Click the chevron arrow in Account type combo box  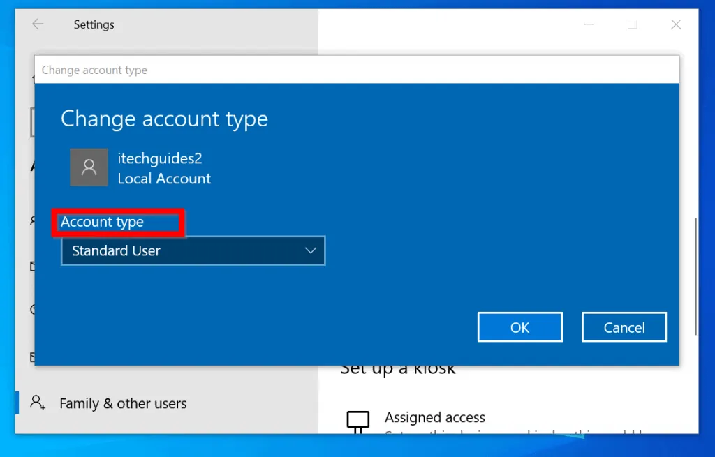pos(311,250)
